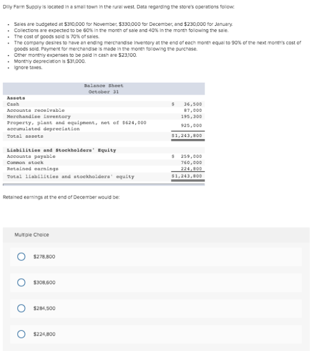Click the Balance Sheet table header
Viewport: 321px width, 351px height.
coord(104,89)
